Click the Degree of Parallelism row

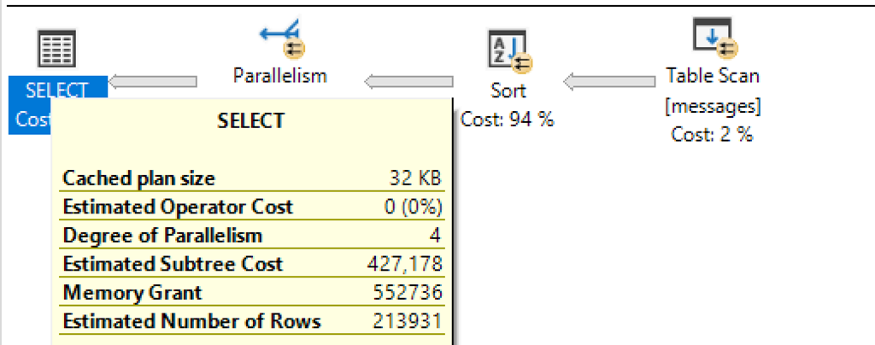click(x=252, y=235)
